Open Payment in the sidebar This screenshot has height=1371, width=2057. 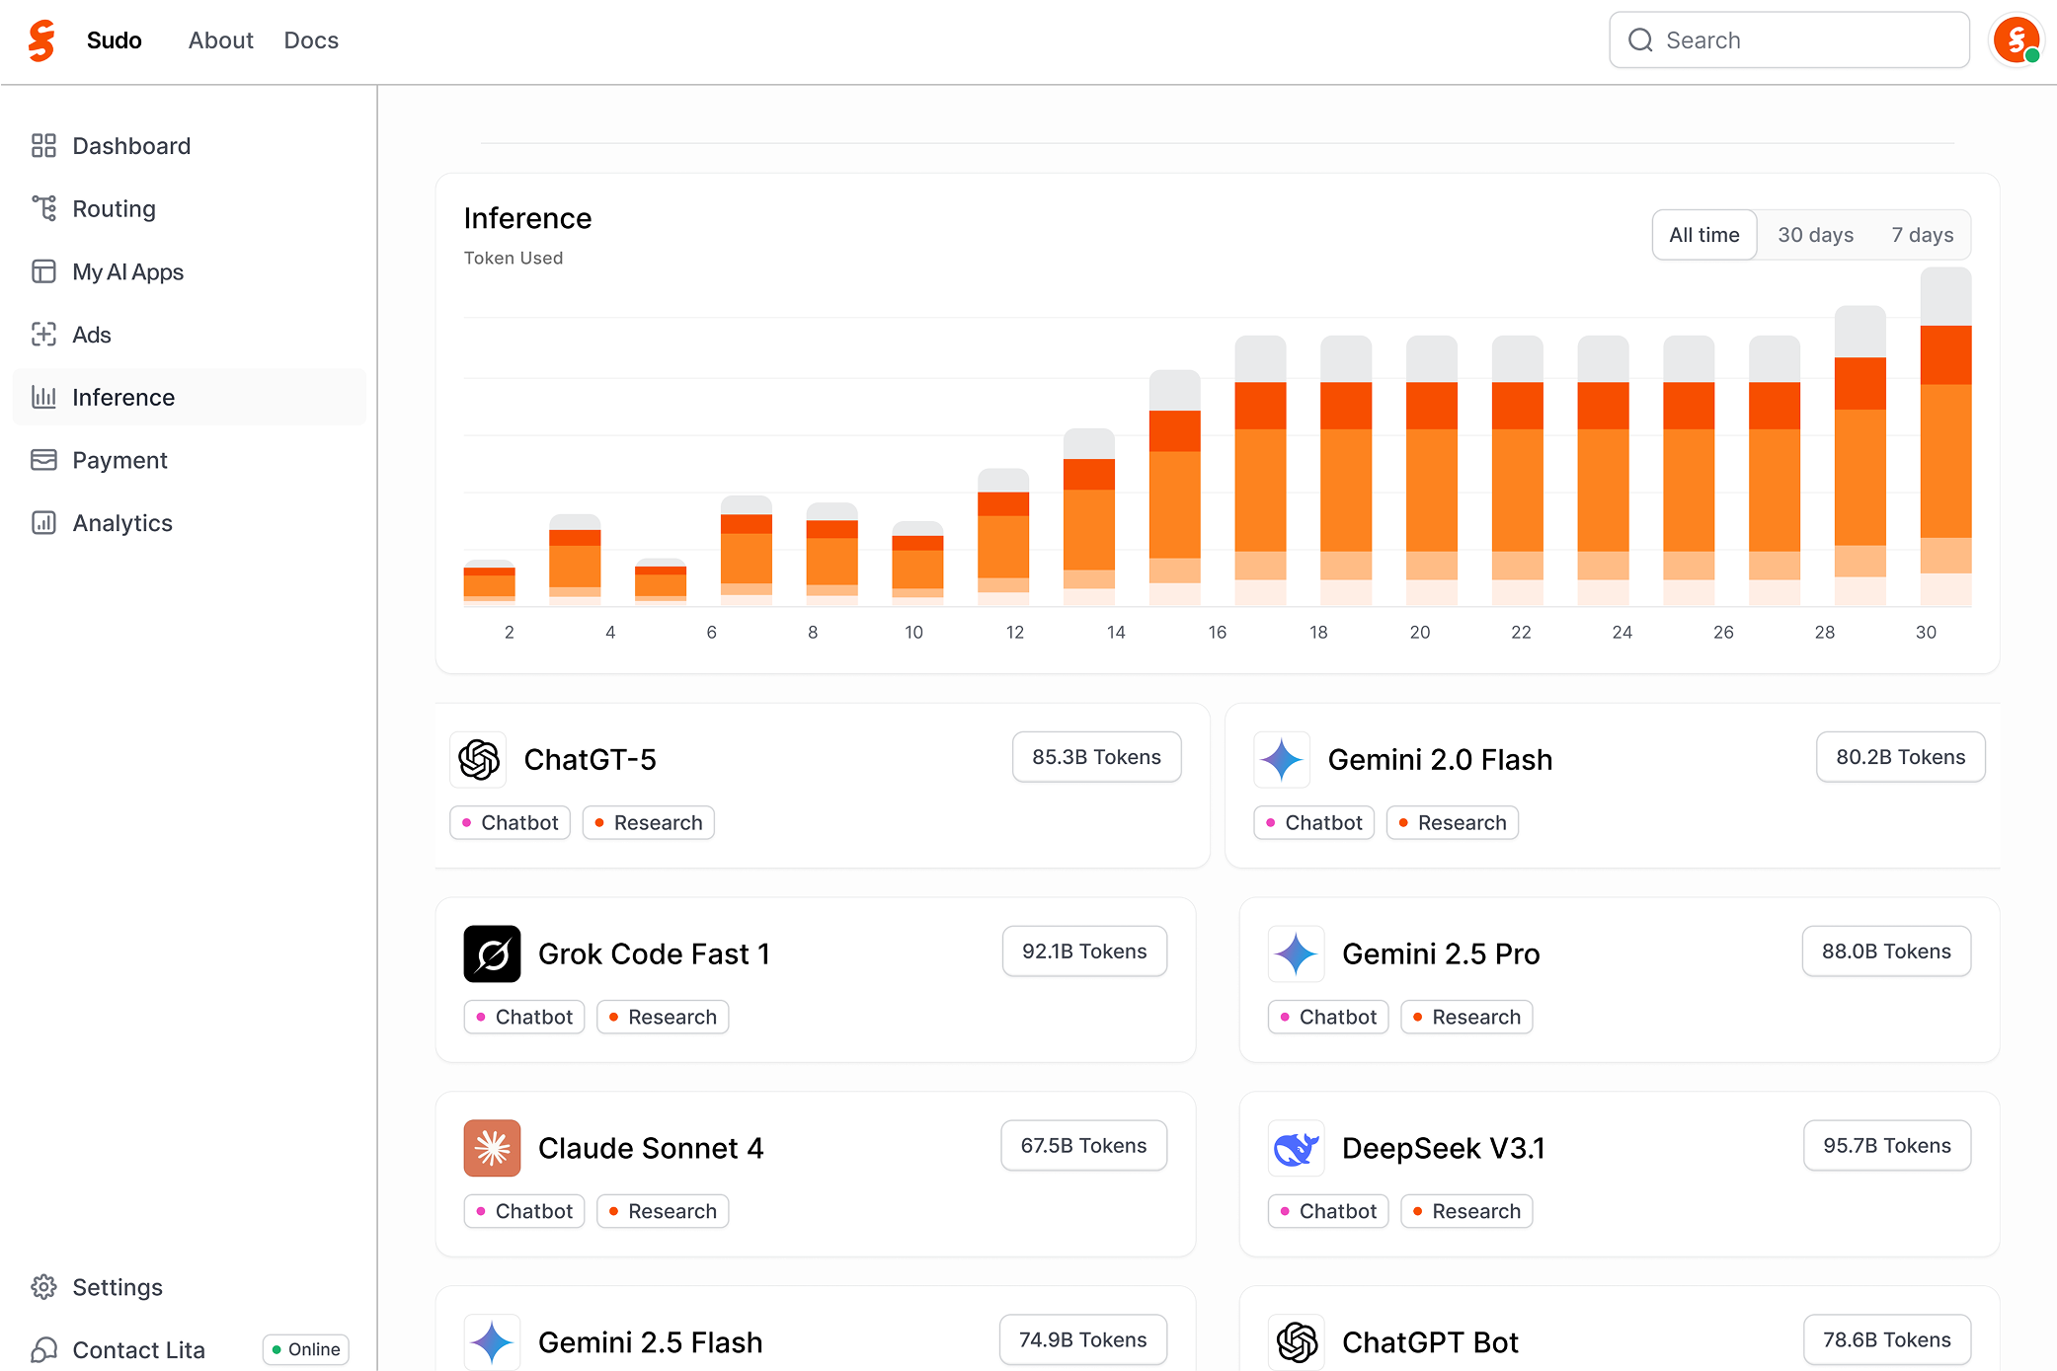tap(119, 460)
